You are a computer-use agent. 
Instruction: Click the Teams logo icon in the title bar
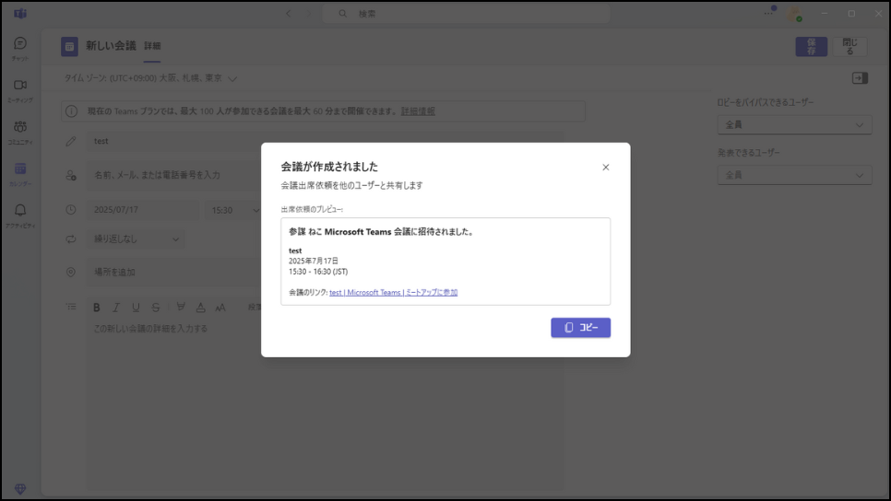(20, 13)
